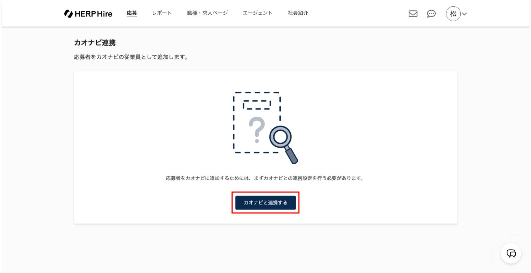Click the message about 連携設定を行う必要があります
This screenshot has height=273, width=531.
[265, 178]
